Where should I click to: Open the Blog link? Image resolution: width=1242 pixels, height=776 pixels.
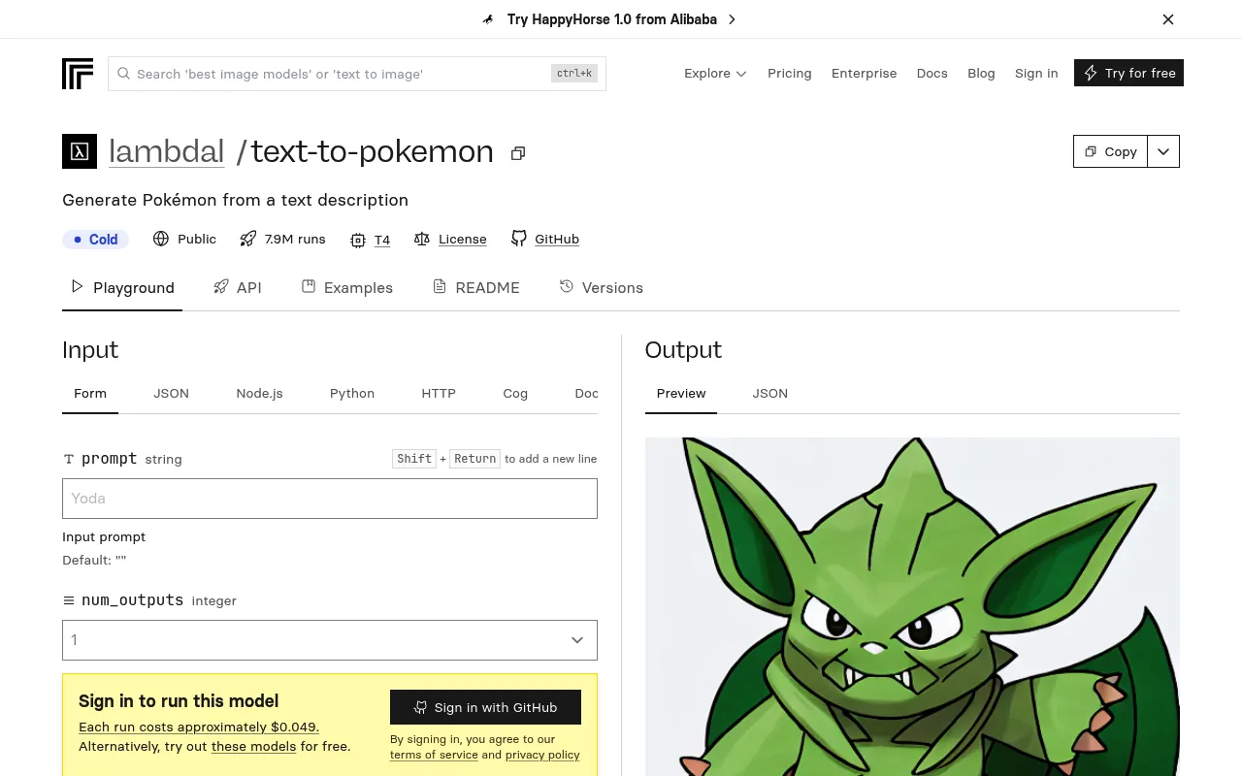pos(981,74)
